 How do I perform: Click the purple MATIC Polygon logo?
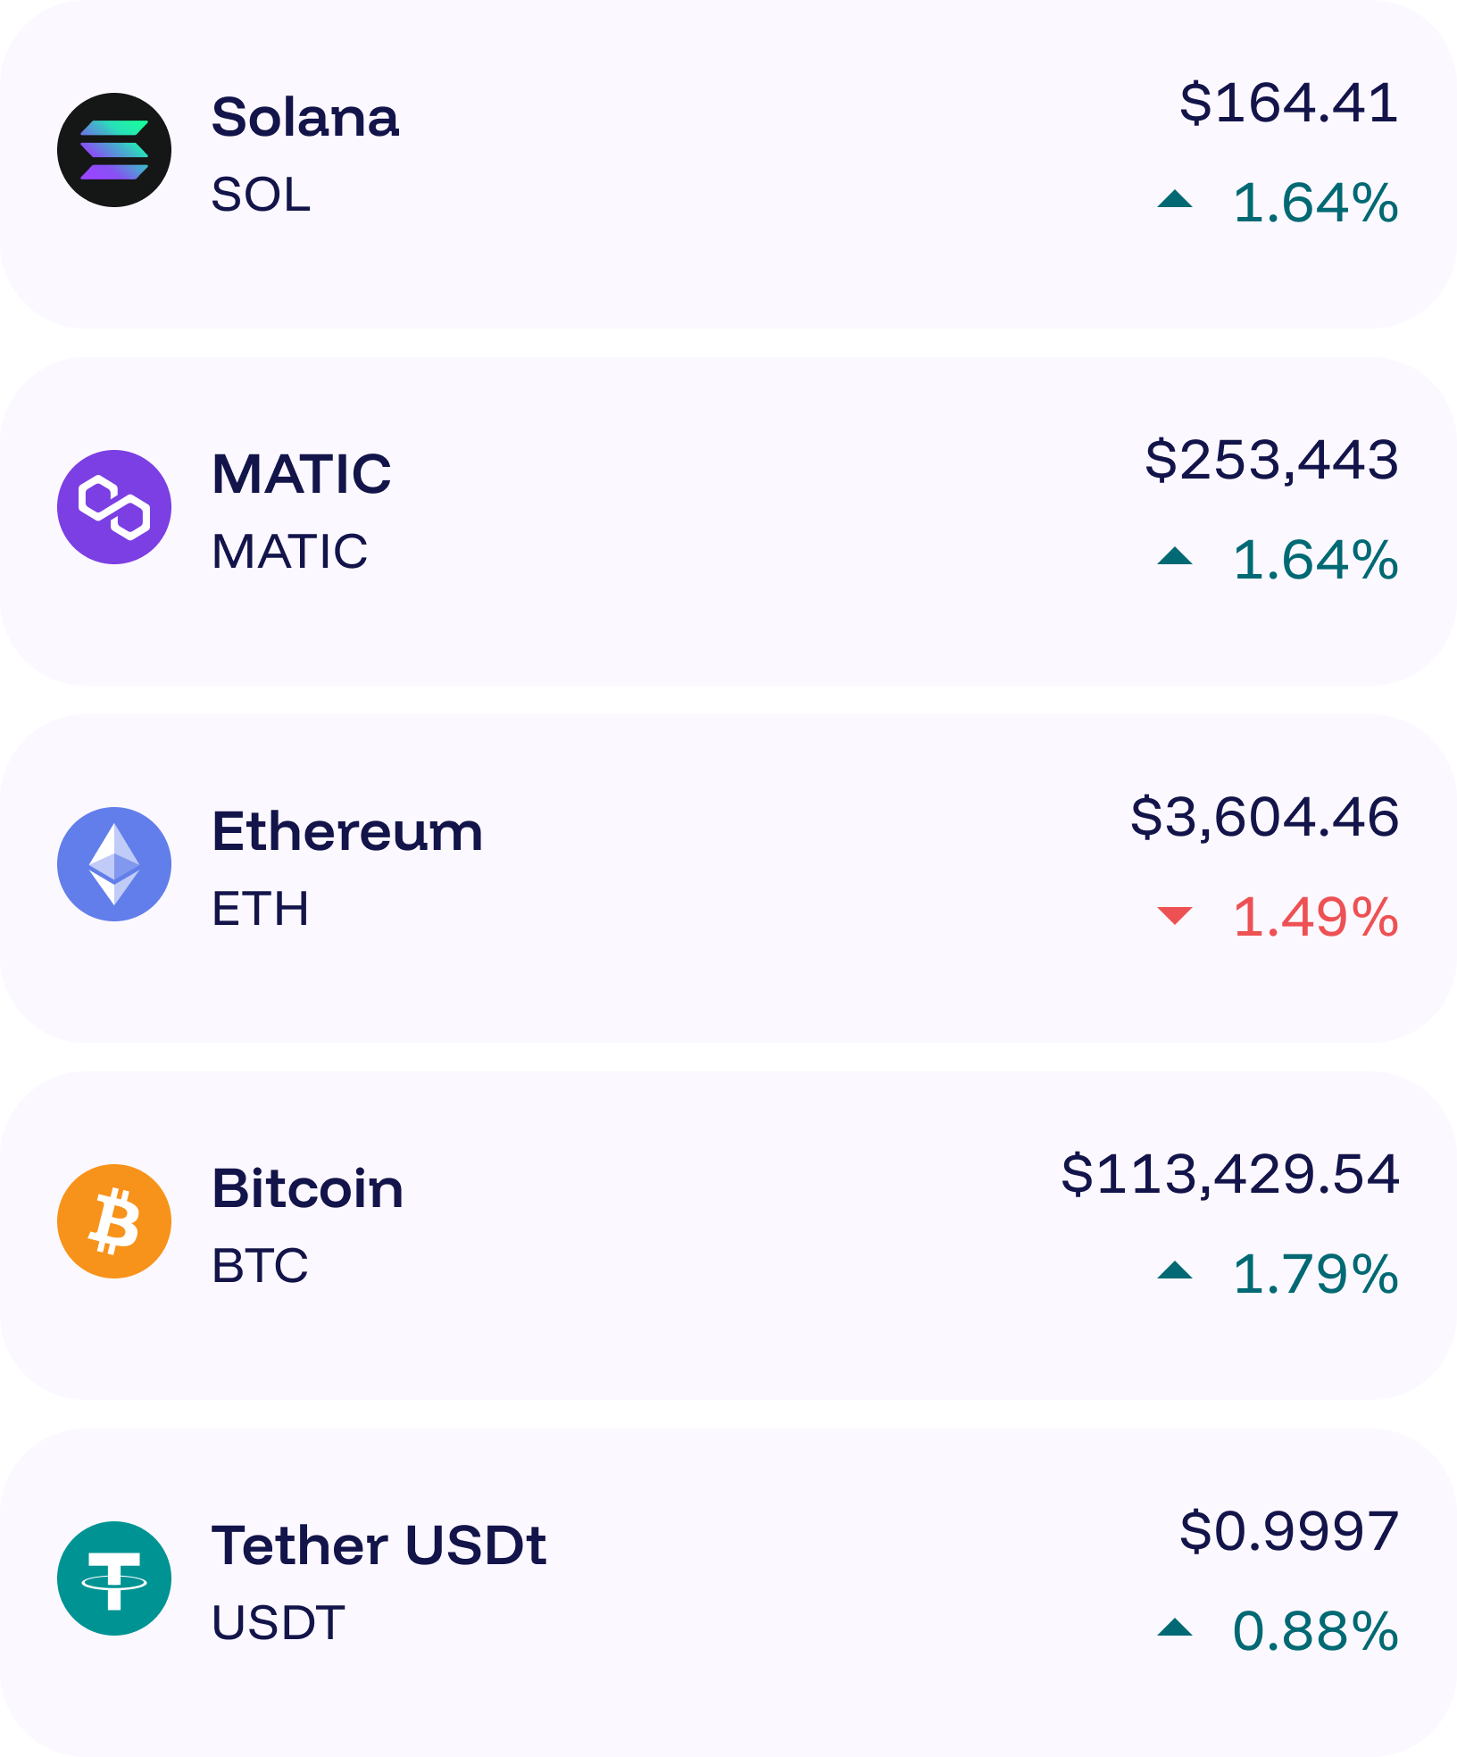[114, 507]
